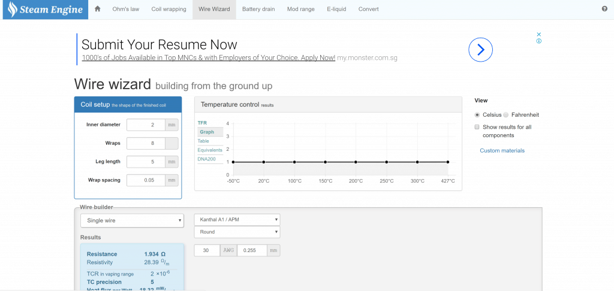Expand the Kanthal A1 / APM material dropdown
The height and width of the screenshot is (291, 614).
click(x=237, y=220)
